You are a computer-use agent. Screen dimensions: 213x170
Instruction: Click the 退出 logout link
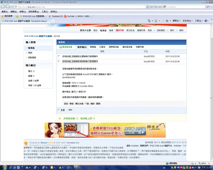(95, 30)
